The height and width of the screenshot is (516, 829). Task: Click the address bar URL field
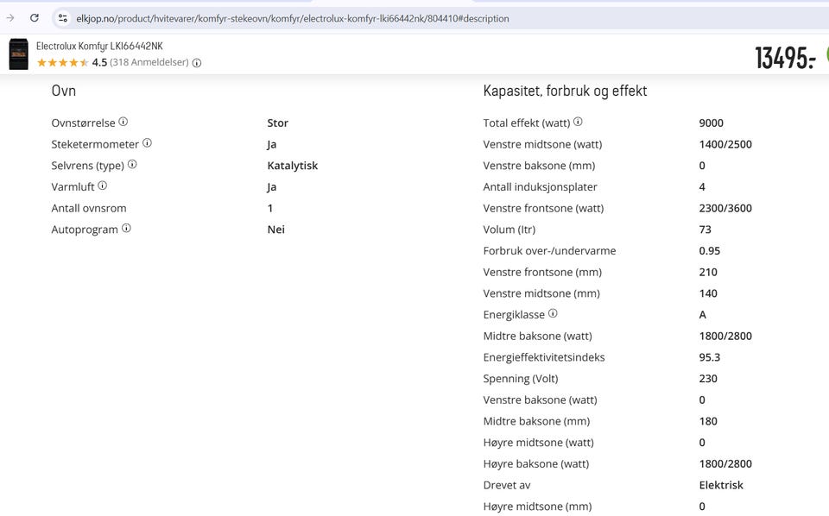(293, 18)
